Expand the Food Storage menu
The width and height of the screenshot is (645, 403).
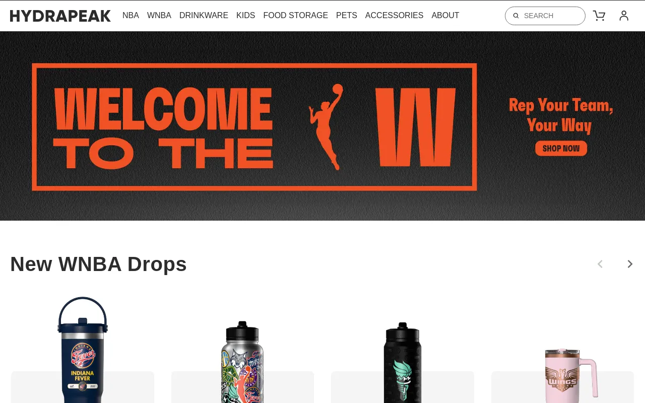pyautogui.click(x=296, y=16)
